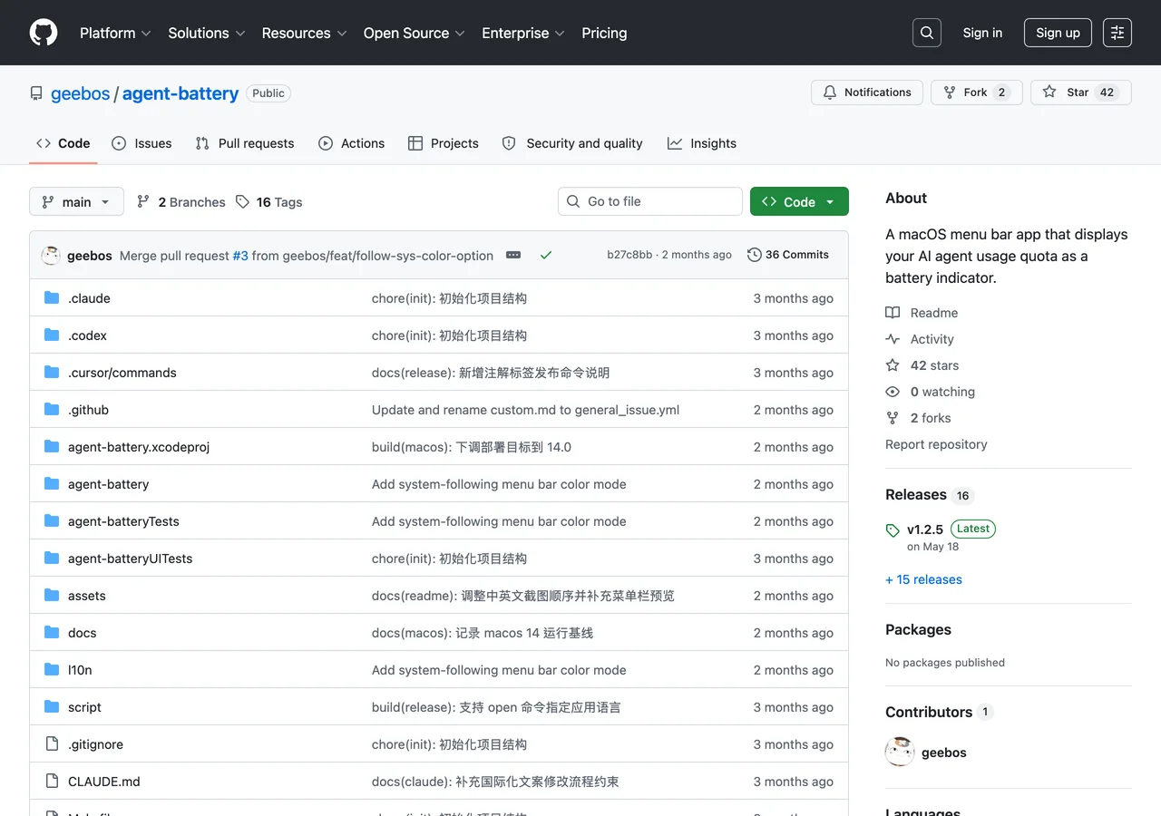Viewport: 1161px width, 816px height.
Task: Click the Sign up button
Action: [x=1058, y=33]
